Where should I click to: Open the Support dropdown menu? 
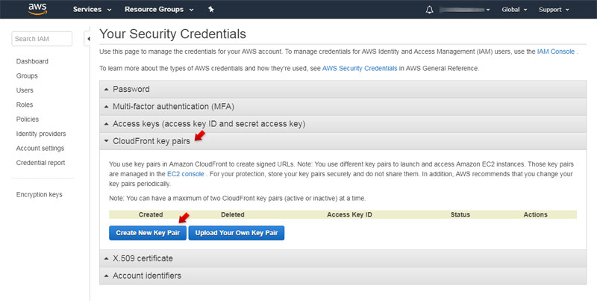pyautogui.click(x=554, y=10)
